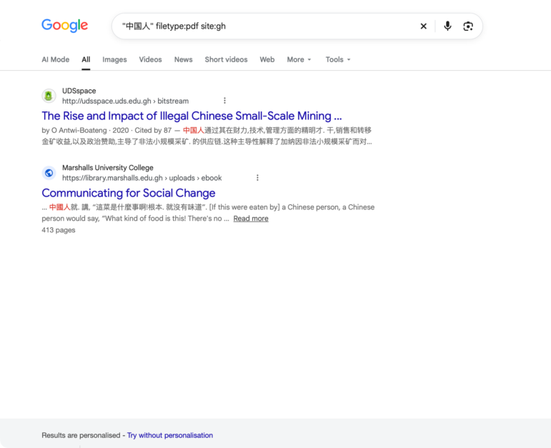Switch to Short videos tab
This screenshot has height=448, width=551.
[x=226, y=59]
